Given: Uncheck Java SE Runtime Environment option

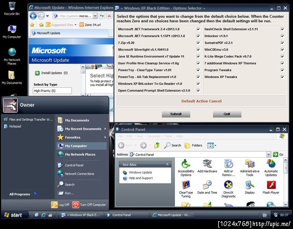Looking at the screenshot, I should point(198,57).
